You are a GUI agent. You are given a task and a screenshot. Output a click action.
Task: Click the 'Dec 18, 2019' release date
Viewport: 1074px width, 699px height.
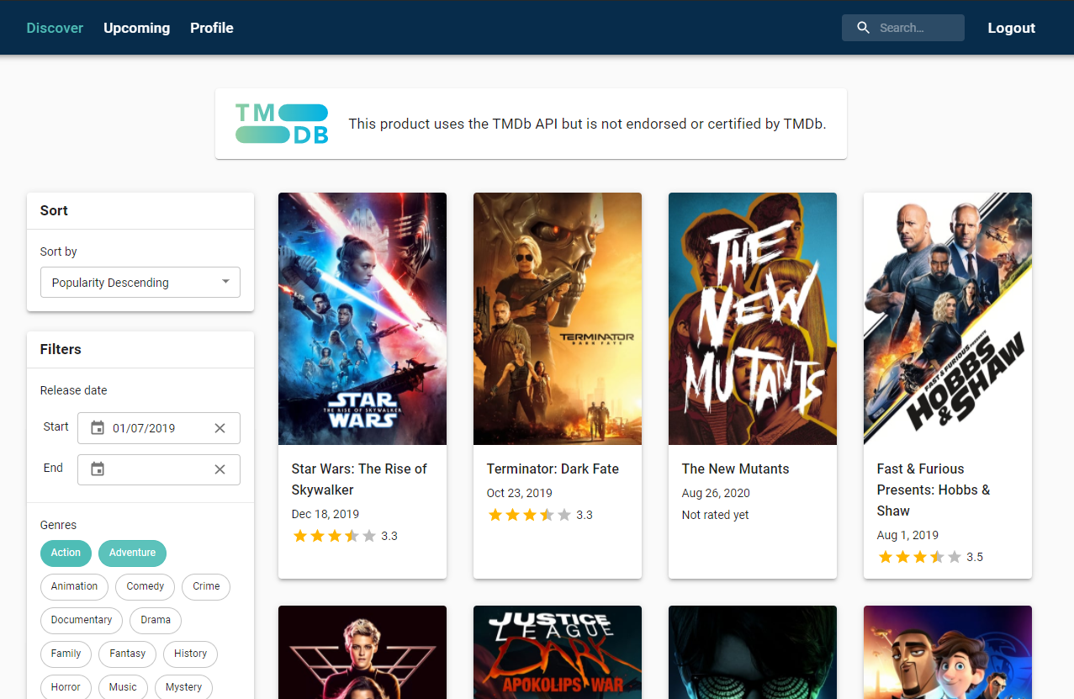click(325, 514)
